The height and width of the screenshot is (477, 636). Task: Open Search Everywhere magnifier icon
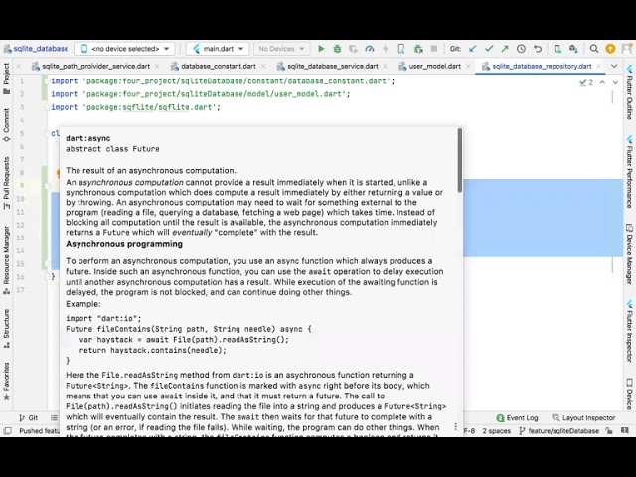[x=594, y=49]
